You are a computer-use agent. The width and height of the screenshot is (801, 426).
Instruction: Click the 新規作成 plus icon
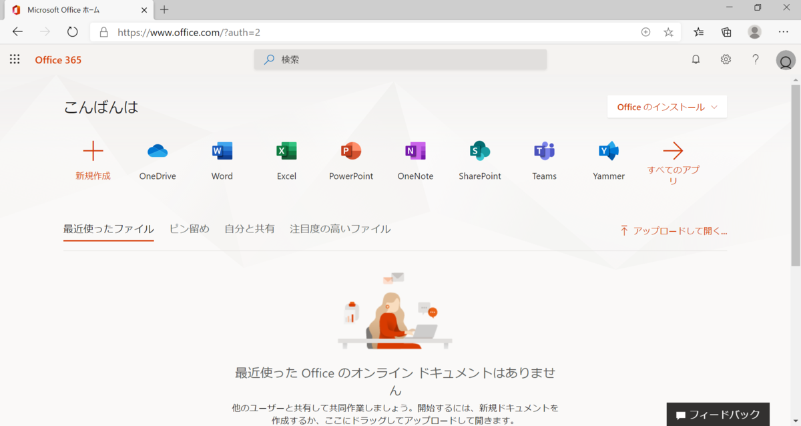[x=93, y=152]
